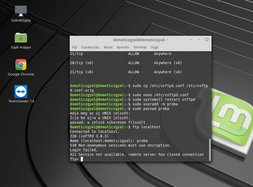The width and height of the screenshot is (253, 187).
Task: Click the '20/tcp (v6)' firewall rule row
Action: 126,63
